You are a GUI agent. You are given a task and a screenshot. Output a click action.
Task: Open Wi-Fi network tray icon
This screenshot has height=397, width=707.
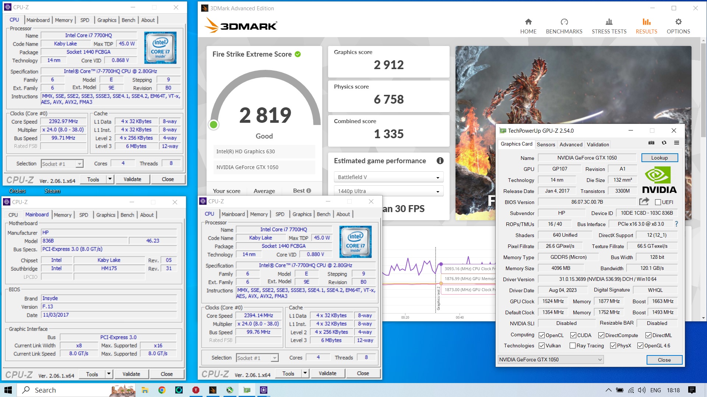tap(631, 390)
